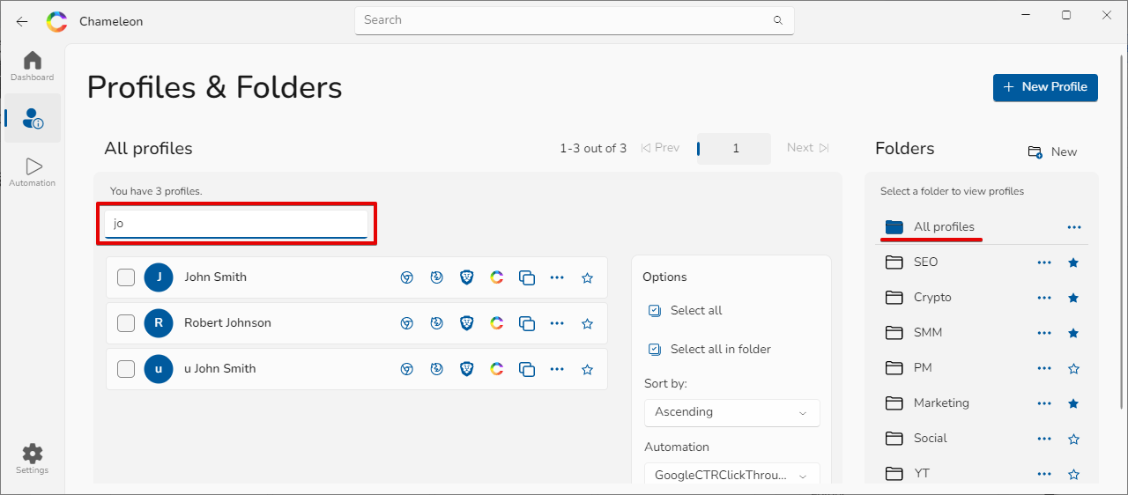This screenshot has height=495, width=1128.
Task: Open John Smith with Chameleon browser icon
Action: pyautogui.click(x=496, y=277)
